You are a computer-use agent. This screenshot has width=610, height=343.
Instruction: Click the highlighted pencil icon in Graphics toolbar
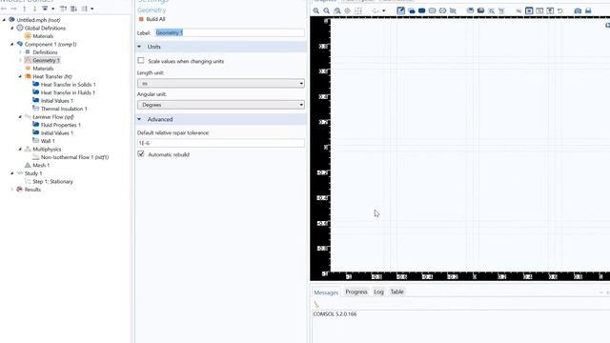pyautogui.click(x=400, y=10)
